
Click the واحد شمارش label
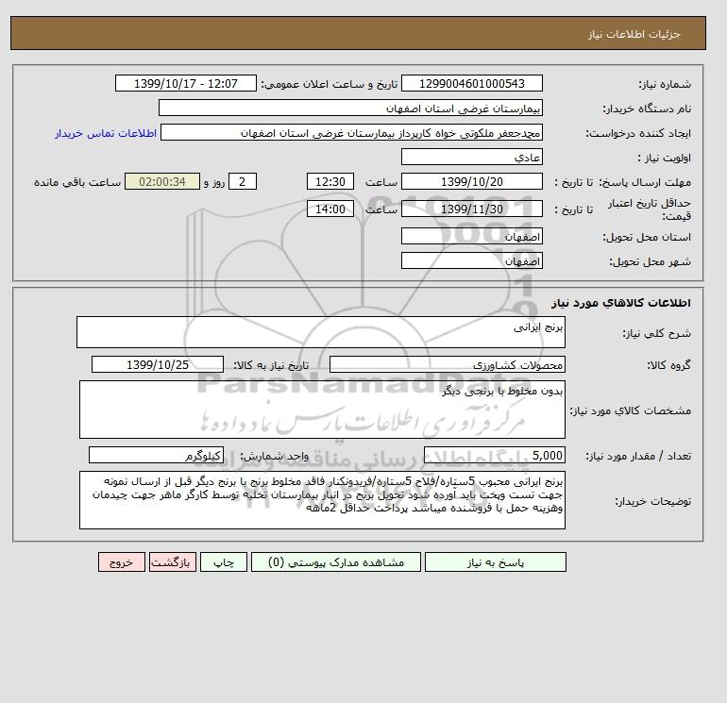point(275,457)
